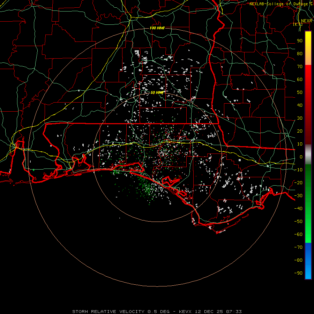Screen dimensions: 314x314
Task: Click the "KT" units label above the scale
Action: 298,24
